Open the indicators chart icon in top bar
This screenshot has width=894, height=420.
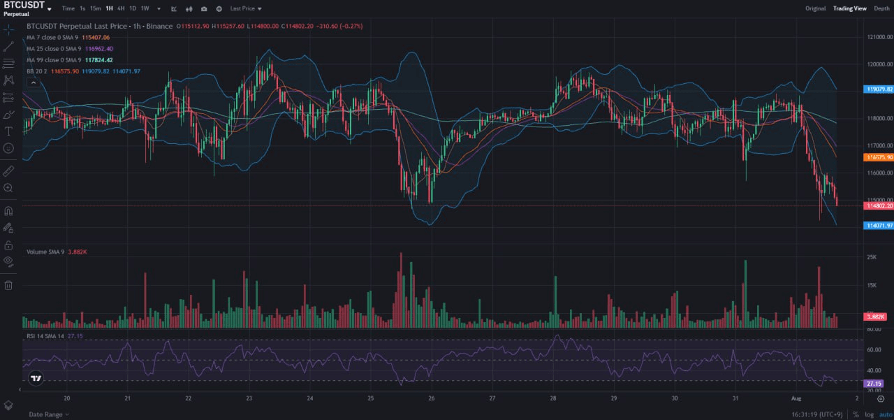[x=173, y=8]
